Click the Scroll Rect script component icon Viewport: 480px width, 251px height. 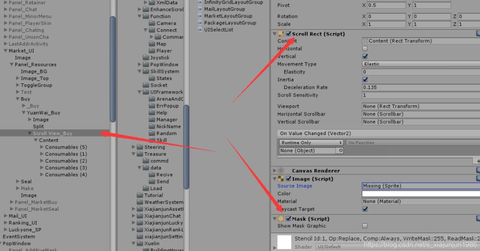coord(281,34)
